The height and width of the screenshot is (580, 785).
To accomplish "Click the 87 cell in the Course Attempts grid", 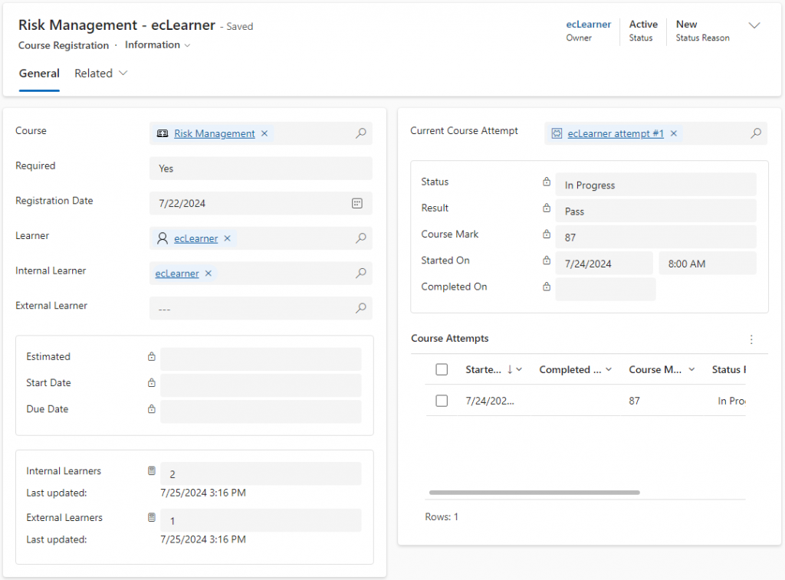I will point(634,401).
